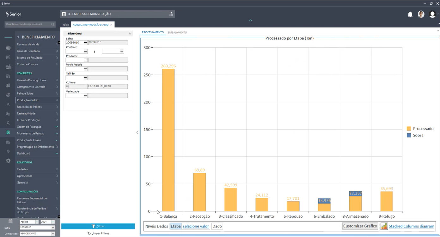Toggle favorite star for Pallet e Sobra

57,94
